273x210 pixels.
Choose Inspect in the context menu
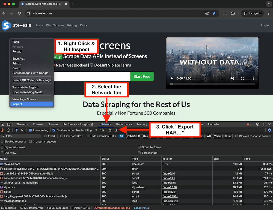tap(32, 104)
